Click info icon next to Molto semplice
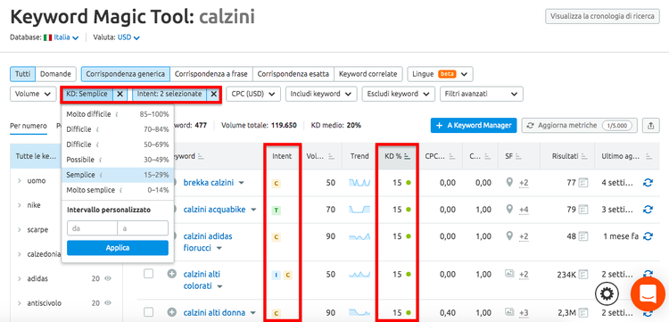This screenshot has width=669, height=322. pos(120,190)
